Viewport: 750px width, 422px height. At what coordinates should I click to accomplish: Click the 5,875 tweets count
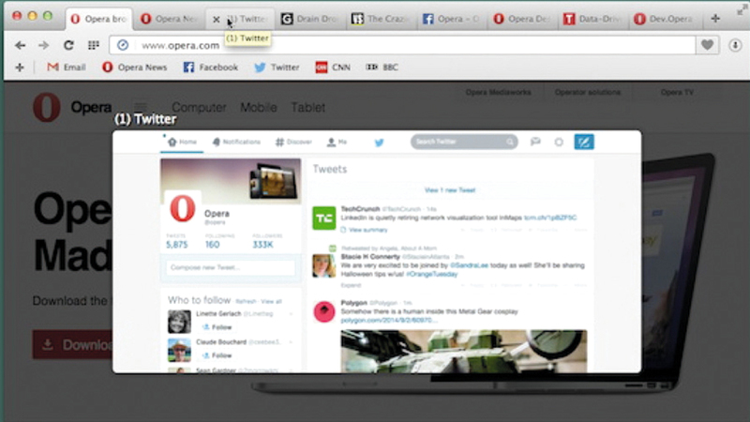click(x=177, y=245)
